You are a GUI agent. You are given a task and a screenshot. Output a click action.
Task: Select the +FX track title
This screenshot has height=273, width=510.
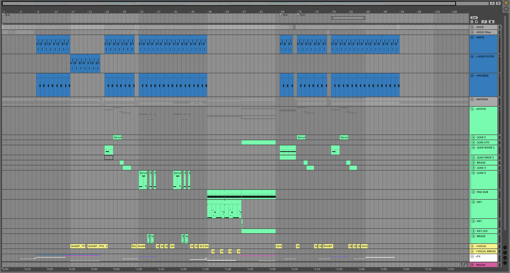478,257
